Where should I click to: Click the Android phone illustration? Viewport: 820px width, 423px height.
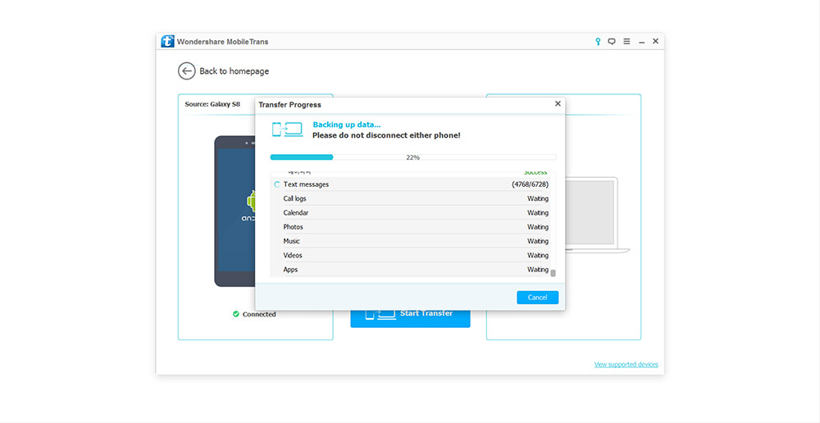click(x=235, y=211)
